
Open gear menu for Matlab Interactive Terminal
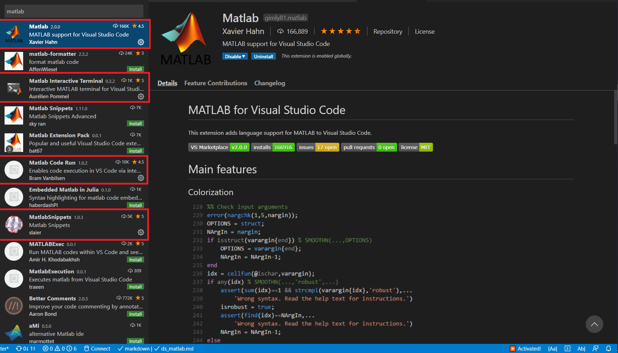click(141, 96)
